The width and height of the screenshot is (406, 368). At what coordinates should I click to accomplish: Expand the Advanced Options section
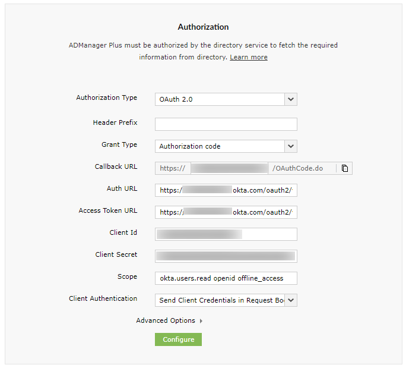coord(166,320)
